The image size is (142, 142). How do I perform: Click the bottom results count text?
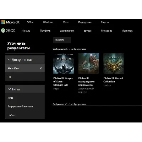tap(70, 104)
